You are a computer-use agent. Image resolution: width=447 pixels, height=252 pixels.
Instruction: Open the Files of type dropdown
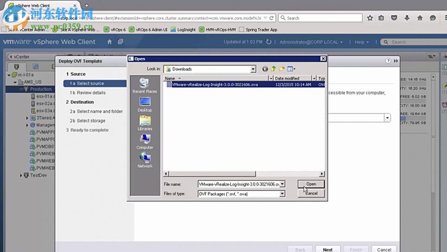(x=282, y=194)
